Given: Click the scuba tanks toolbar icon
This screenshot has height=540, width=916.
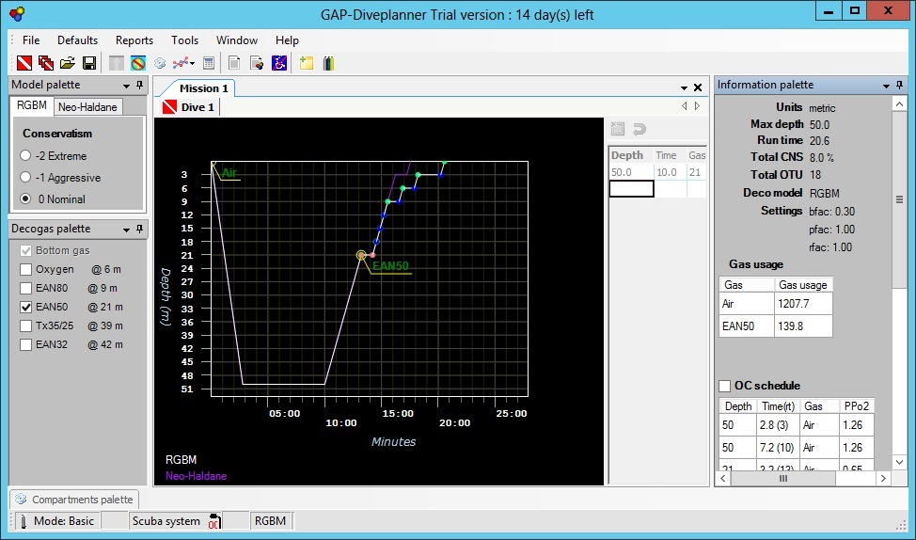Looking at the screenshot, I should pos(328,63).
